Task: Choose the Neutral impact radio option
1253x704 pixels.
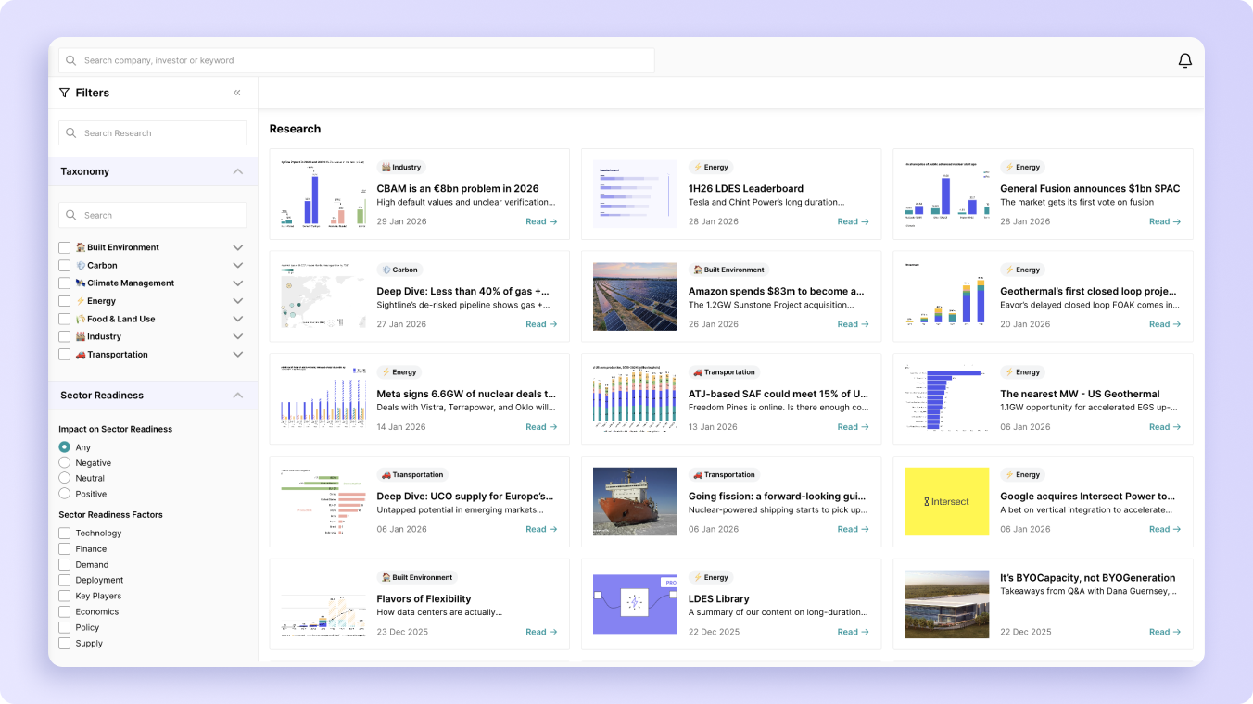Action: tap(65, 478)
